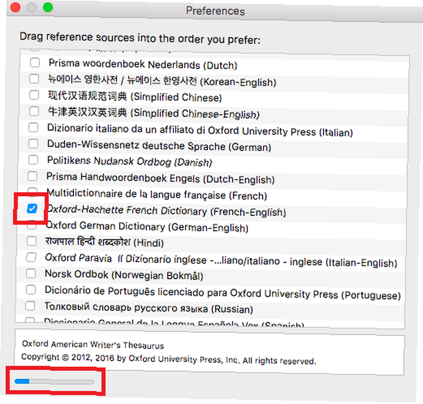Click the Preferences window title

215,11
